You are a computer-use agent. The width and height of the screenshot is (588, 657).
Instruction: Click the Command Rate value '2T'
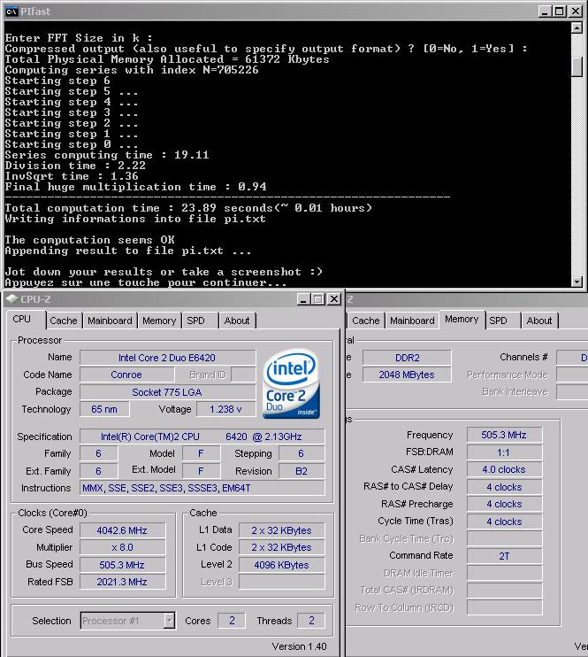504,556
